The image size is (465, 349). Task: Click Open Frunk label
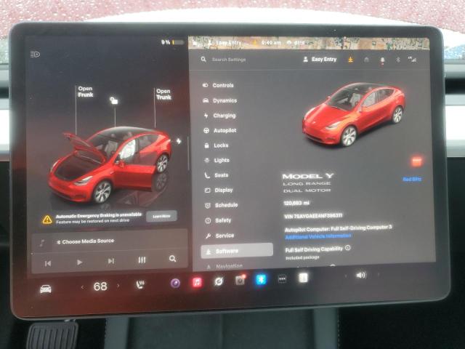click(x=86, y=92)
